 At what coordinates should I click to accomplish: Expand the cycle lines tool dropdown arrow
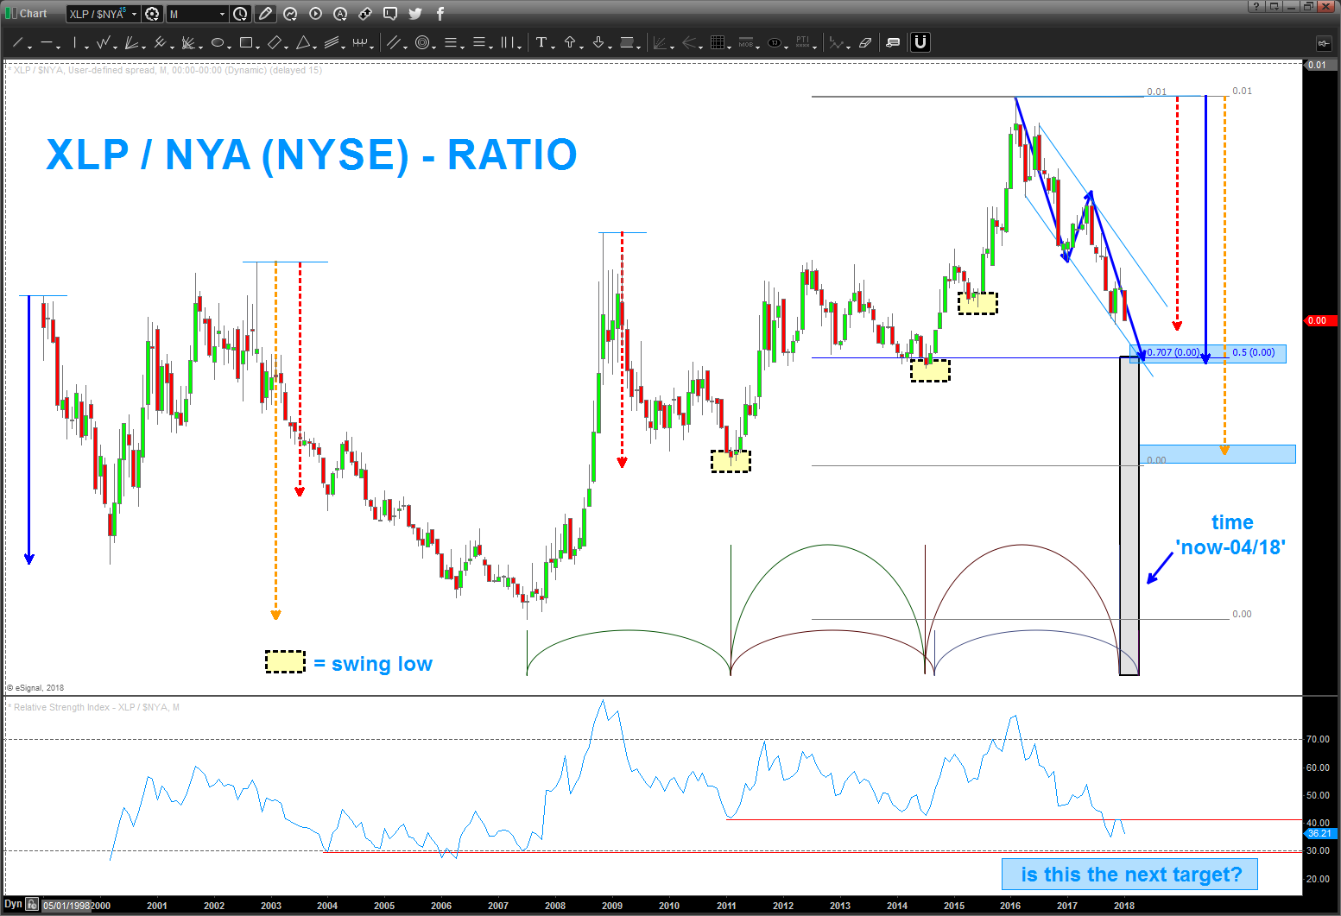click(x=371, y=47)
